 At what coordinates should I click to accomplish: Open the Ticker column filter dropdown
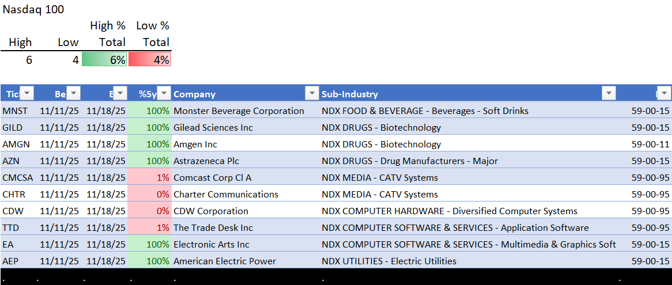coord(27,94)
